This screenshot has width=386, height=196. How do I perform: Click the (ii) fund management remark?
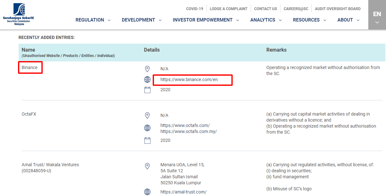click(x=288, y=177)
